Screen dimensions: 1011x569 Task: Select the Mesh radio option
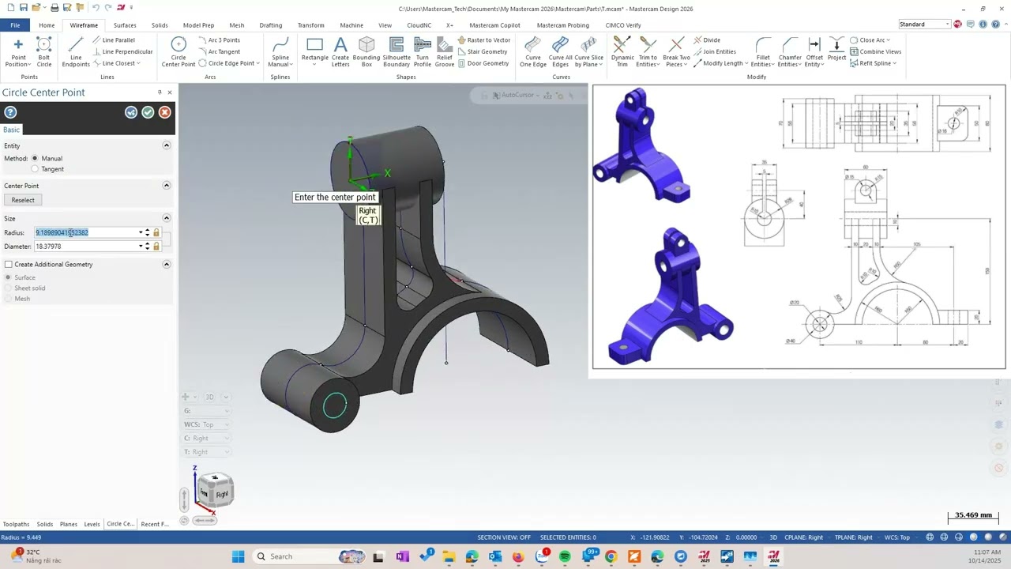9,299
